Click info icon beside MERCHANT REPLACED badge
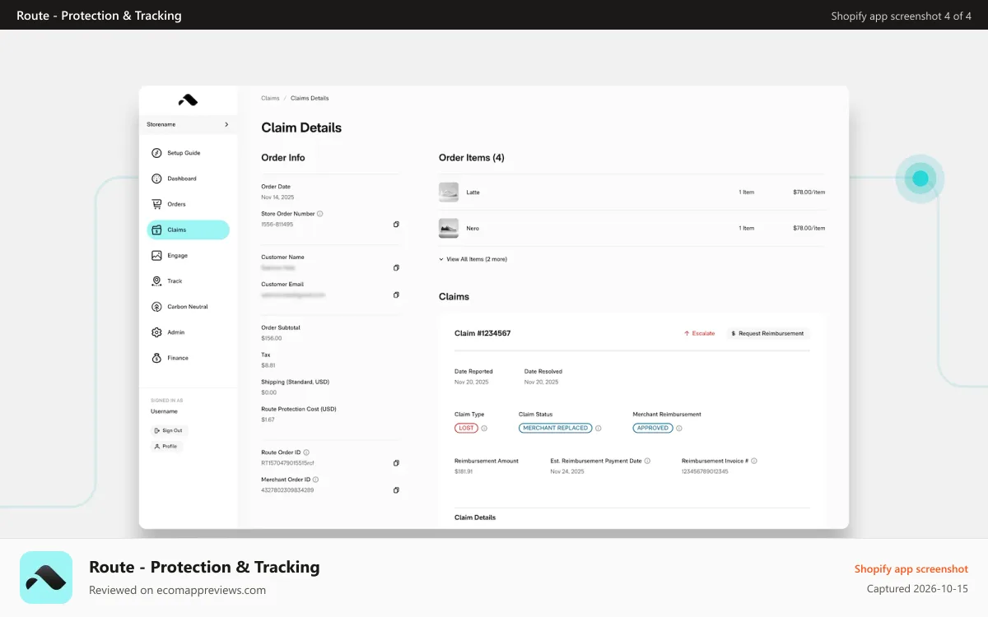Screen dimensions: 988x617 598,428
